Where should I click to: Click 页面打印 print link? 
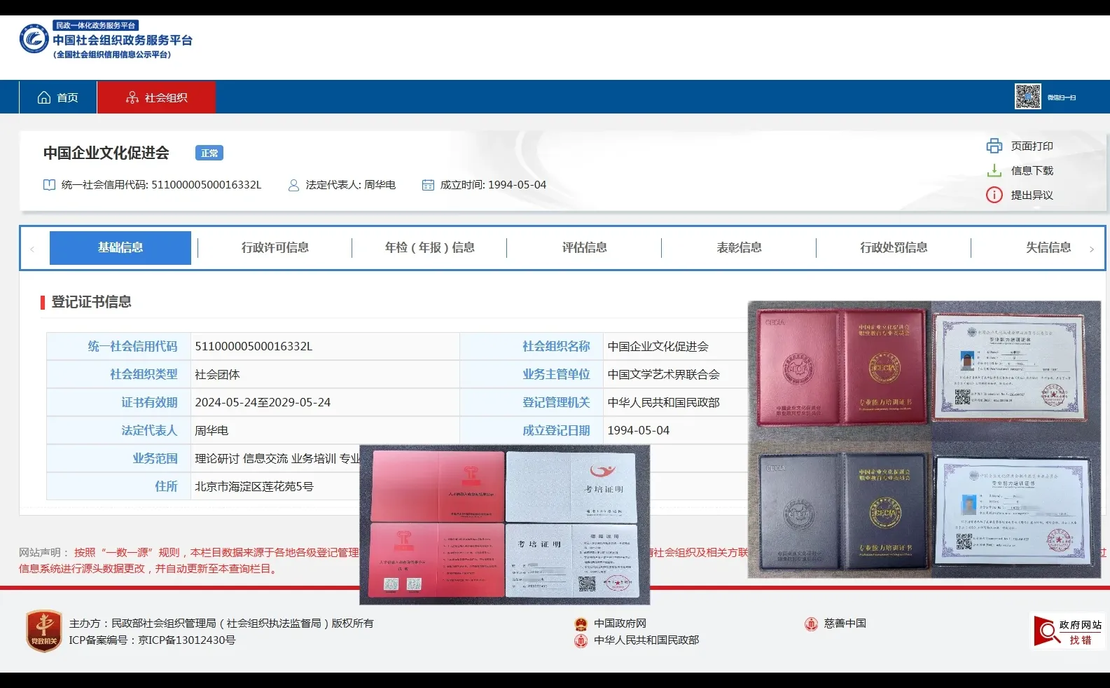coord(1032,146)
